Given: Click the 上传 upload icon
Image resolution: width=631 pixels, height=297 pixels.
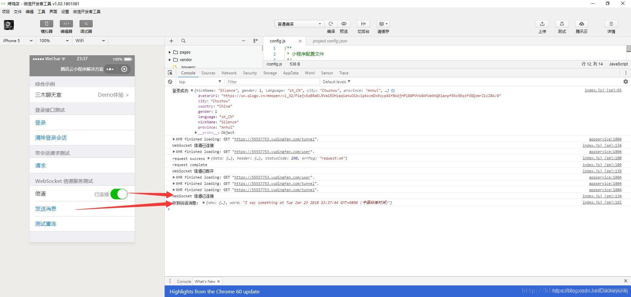Looking at the screenshot, I should (x=542, y=24).
